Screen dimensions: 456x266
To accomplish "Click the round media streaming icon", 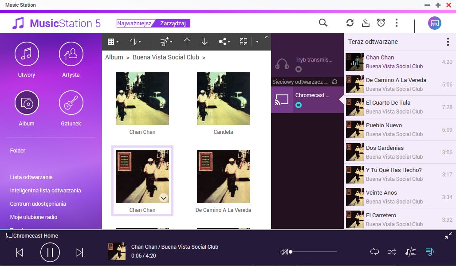I will click(434, 23).
